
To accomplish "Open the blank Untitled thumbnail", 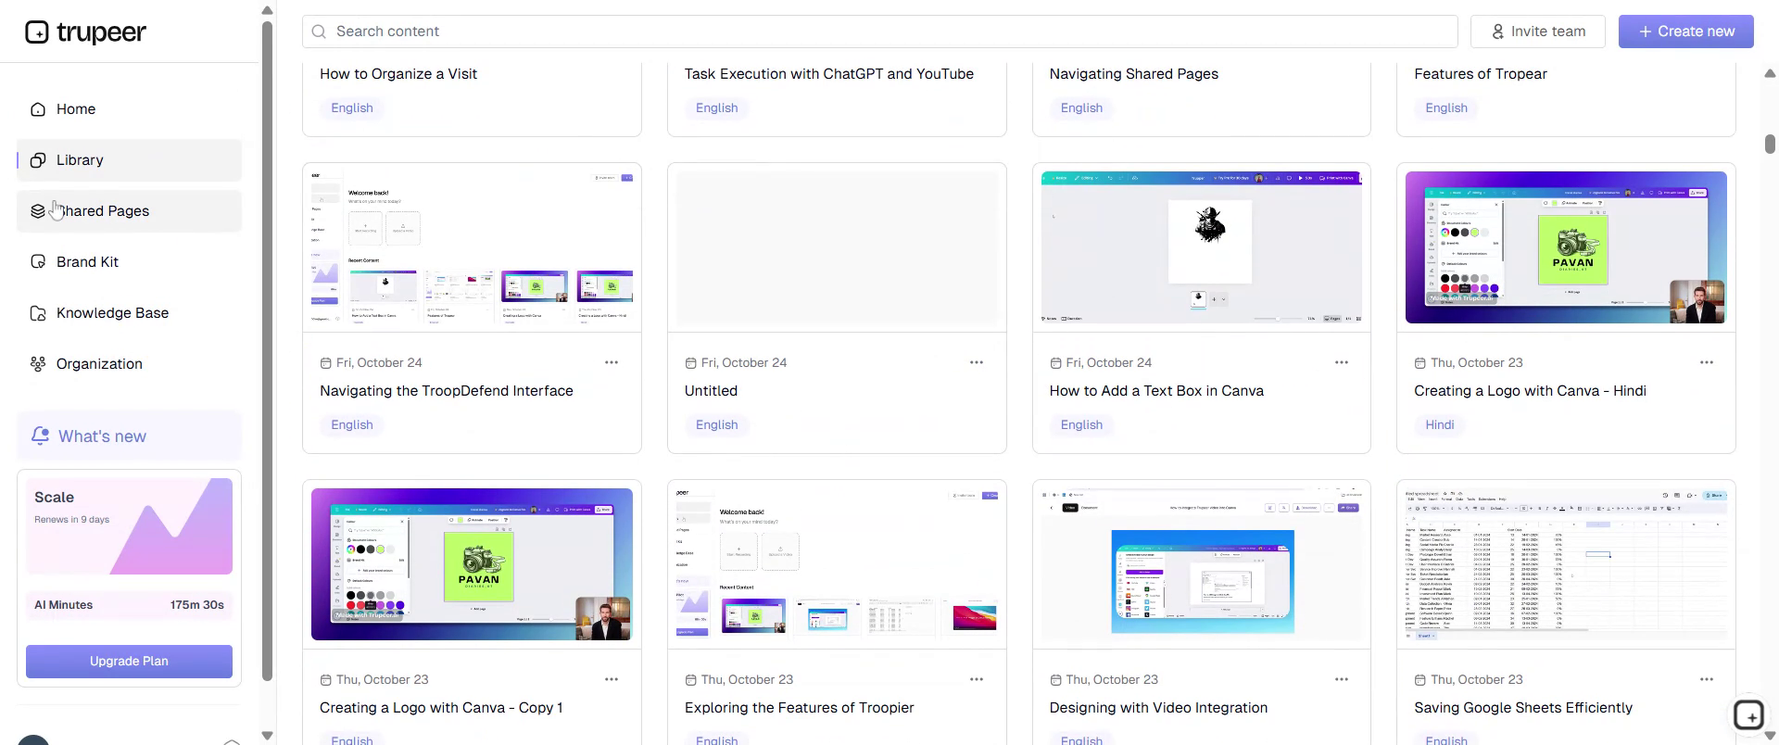I will point(837,247).
